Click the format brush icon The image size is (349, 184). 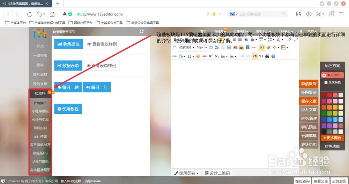268,47
